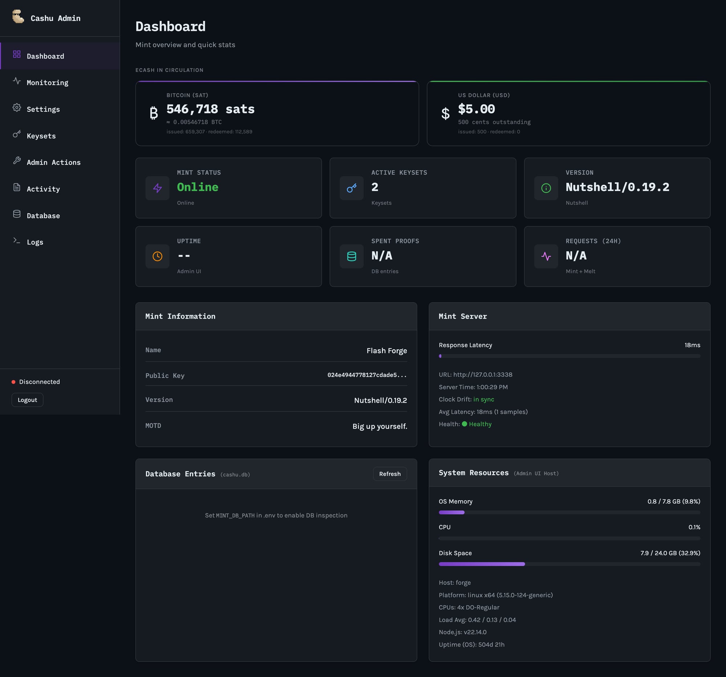
Task: Refresh the Database Entries panel
Action: (x=389, y=474)
